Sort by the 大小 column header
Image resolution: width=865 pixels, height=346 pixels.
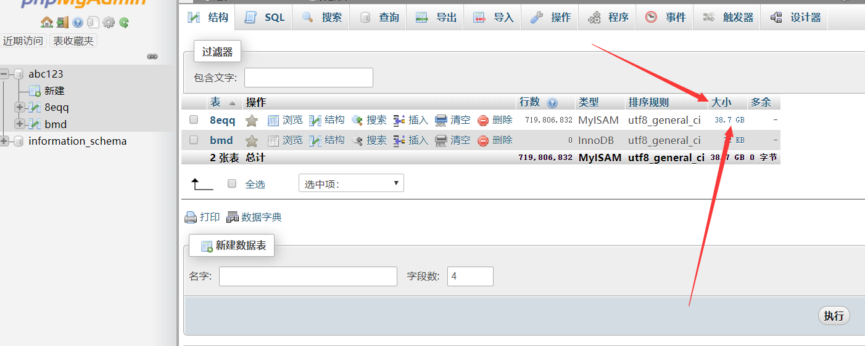coord(721,102)
